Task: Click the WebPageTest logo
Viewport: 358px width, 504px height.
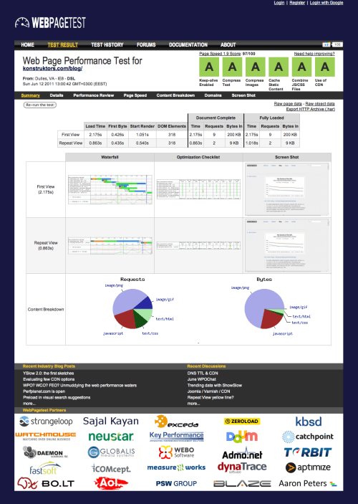Action: [x=50, y=22]
